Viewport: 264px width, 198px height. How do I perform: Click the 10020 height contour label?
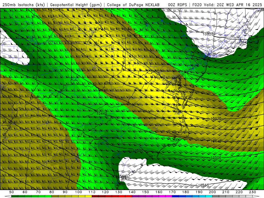pyautogui.click(x=208, y=34)
